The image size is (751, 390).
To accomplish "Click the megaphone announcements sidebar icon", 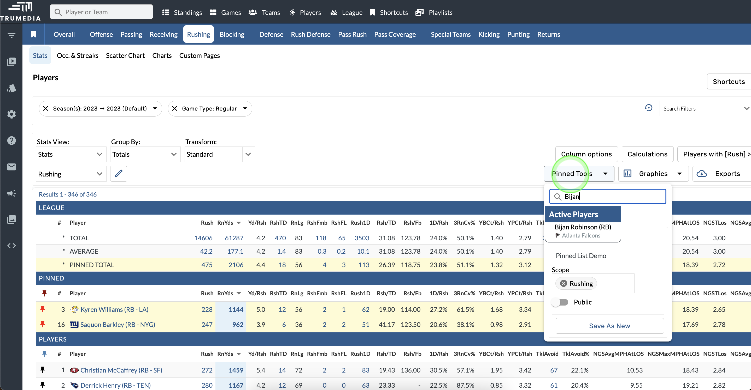I will pos(11,193).
